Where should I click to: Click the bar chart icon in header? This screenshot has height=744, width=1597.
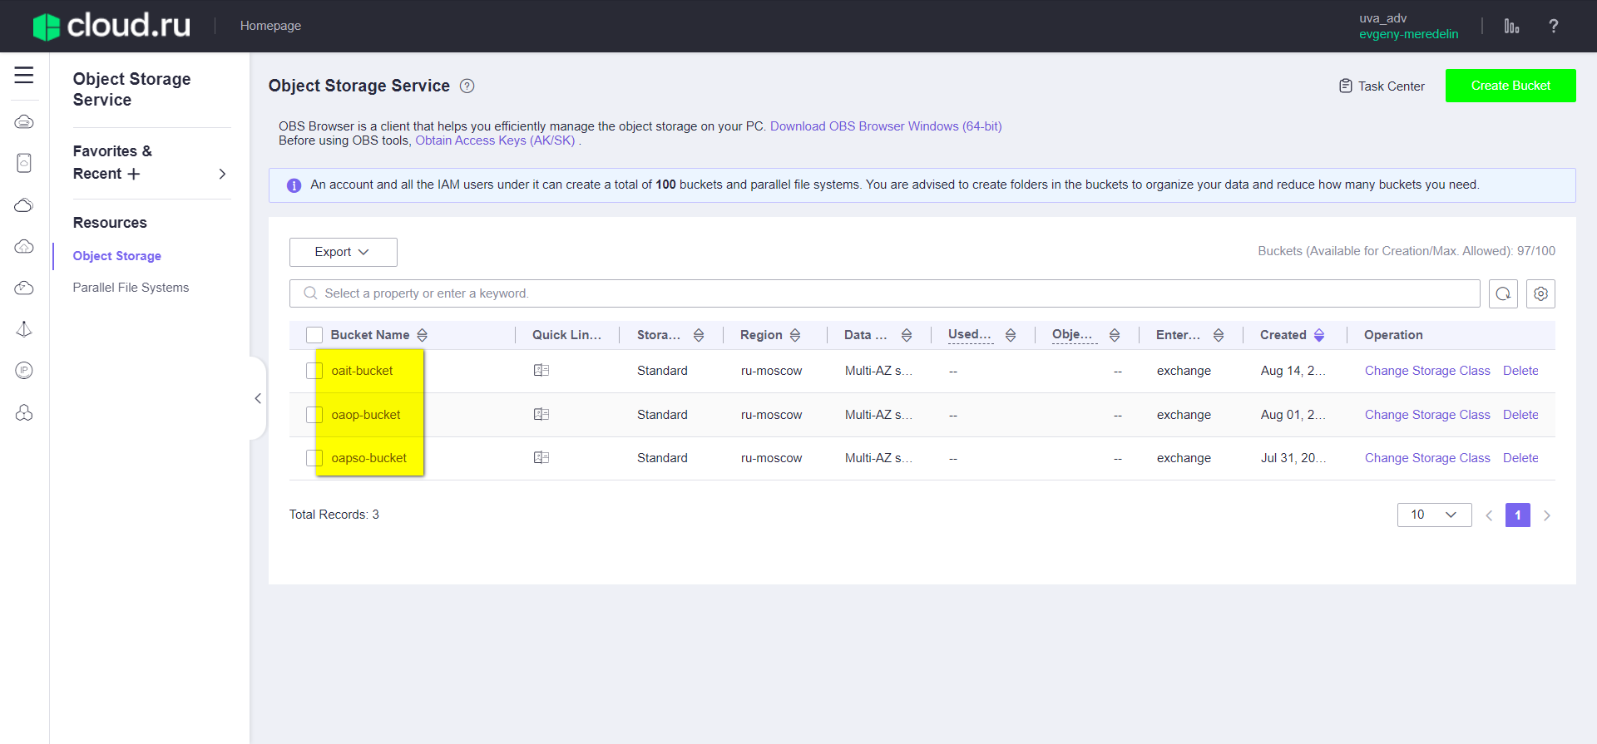tap(1511, 27)
